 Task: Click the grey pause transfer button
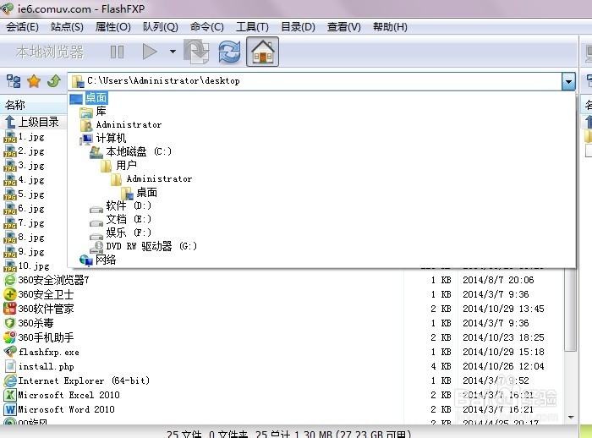point(117,52)
